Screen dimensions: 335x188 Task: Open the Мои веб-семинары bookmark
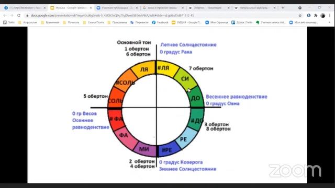pos(304,22)
